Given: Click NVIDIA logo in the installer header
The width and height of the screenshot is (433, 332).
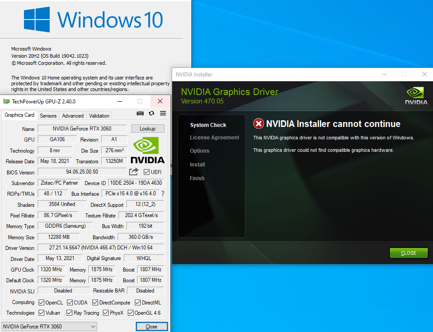Looking at the screenshot, I should (x=417, y=96).
